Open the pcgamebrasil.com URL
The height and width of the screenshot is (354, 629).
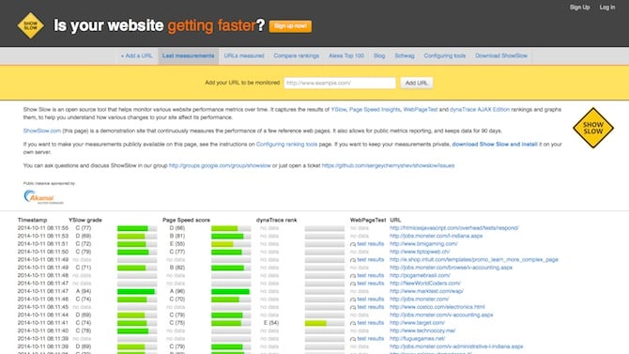coord(420,275)
